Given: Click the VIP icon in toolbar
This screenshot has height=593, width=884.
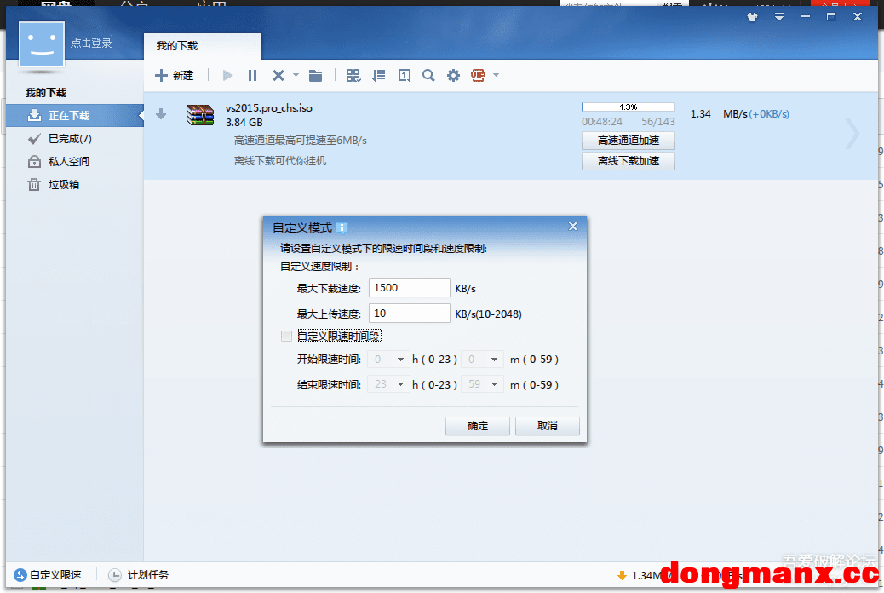Looking at the screenshot, I should pyautogui.click(x=478, y=76).
